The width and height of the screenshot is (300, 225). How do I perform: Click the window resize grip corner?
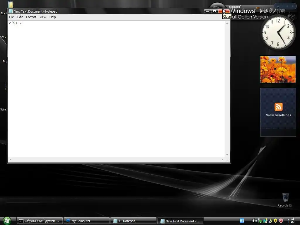[x=228, y=160]
